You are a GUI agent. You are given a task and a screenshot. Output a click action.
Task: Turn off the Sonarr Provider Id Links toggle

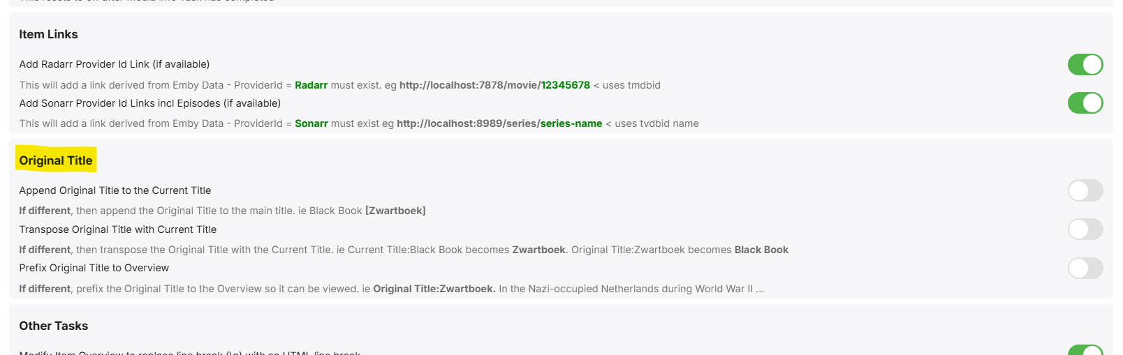coord(1085,103)
